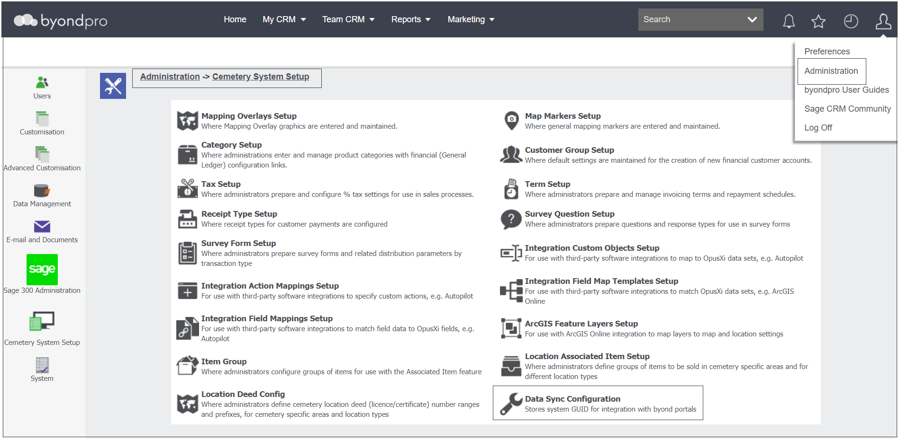Open Sage 300 Administration logo

point(42,270)
